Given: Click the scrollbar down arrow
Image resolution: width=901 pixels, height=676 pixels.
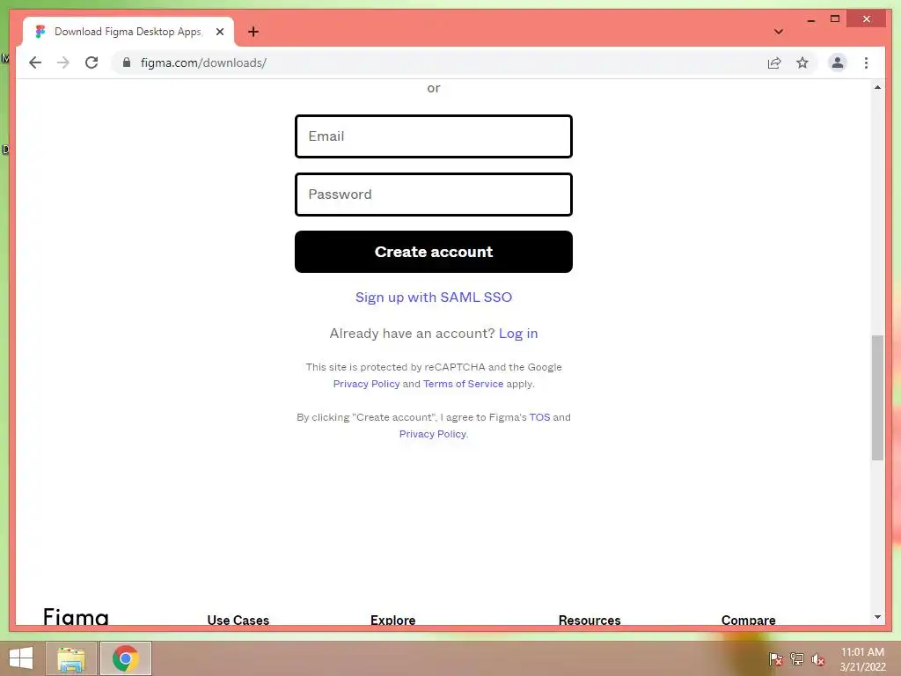Looking at the screenshot, I should 877,617.
